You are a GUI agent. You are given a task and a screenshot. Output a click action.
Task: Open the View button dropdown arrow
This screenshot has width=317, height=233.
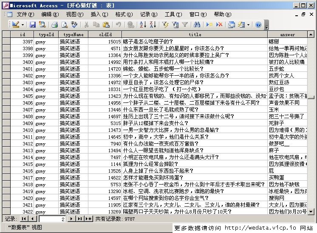click(23, 25)
